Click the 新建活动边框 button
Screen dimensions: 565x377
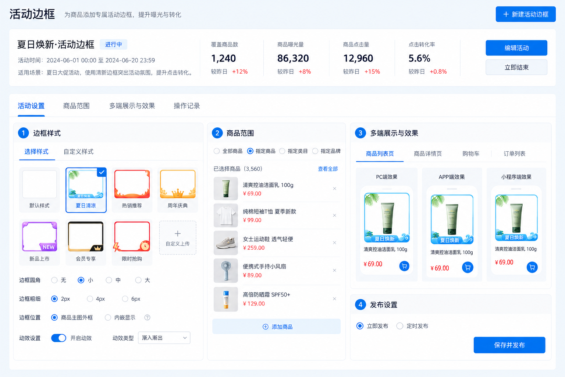pos(526,14)
